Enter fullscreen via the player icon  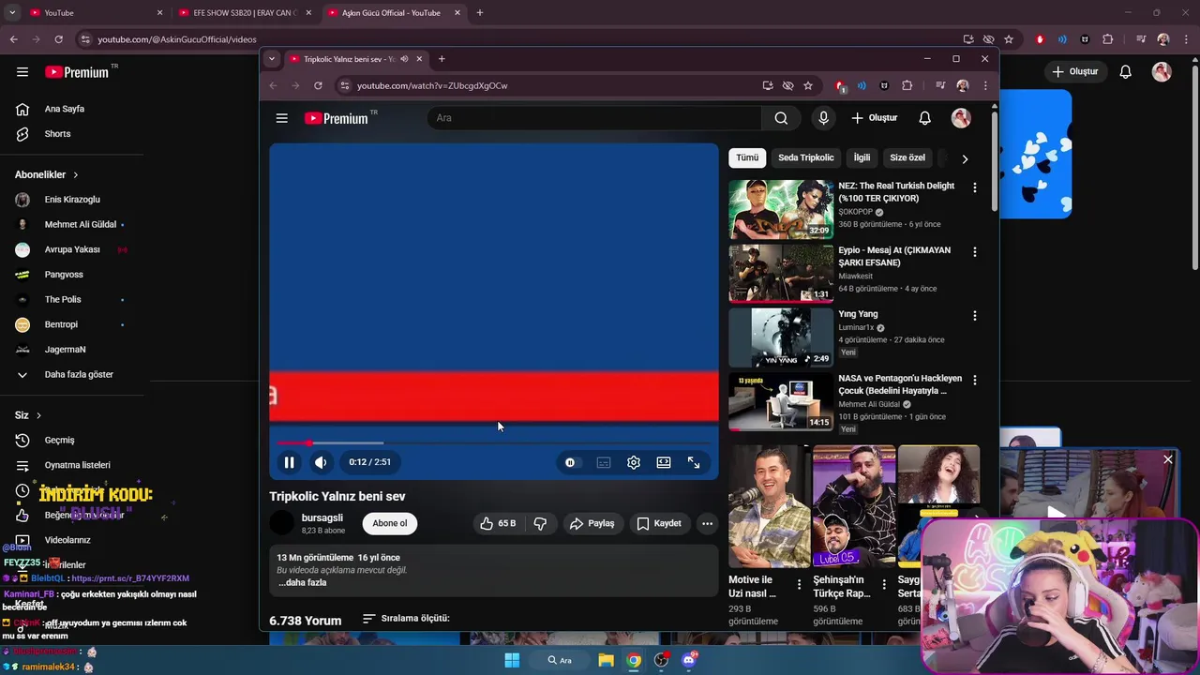[694, 462]
